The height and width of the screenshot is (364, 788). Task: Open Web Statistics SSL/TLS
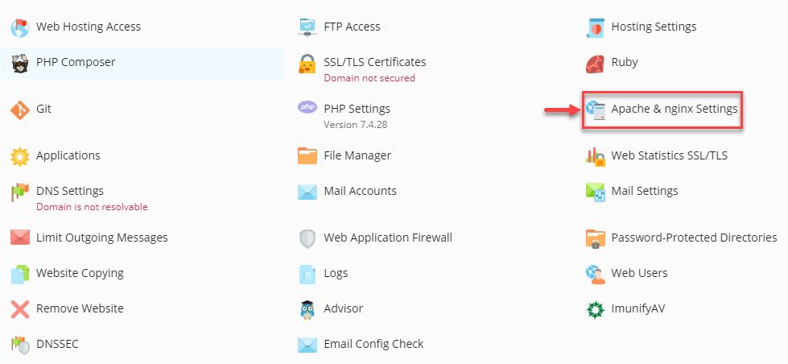point(669,156)
